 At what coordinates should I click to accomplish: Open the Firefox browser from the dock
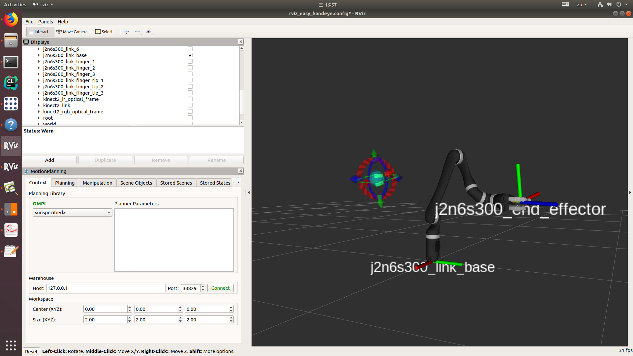(11, 19)
